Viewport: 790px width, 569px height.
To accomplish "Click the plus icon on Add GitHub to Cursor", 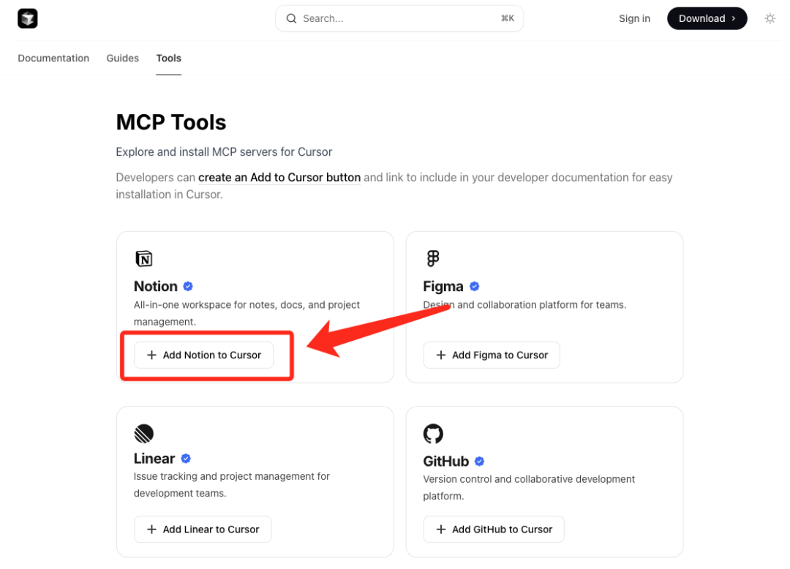I will (441, 530).
